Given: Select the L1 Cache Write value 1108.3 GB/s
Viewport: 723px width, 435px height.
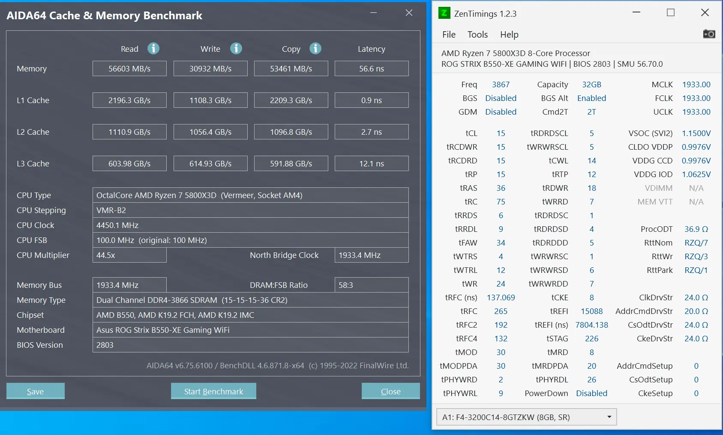Looking at the screenshot, I should 210,100.
